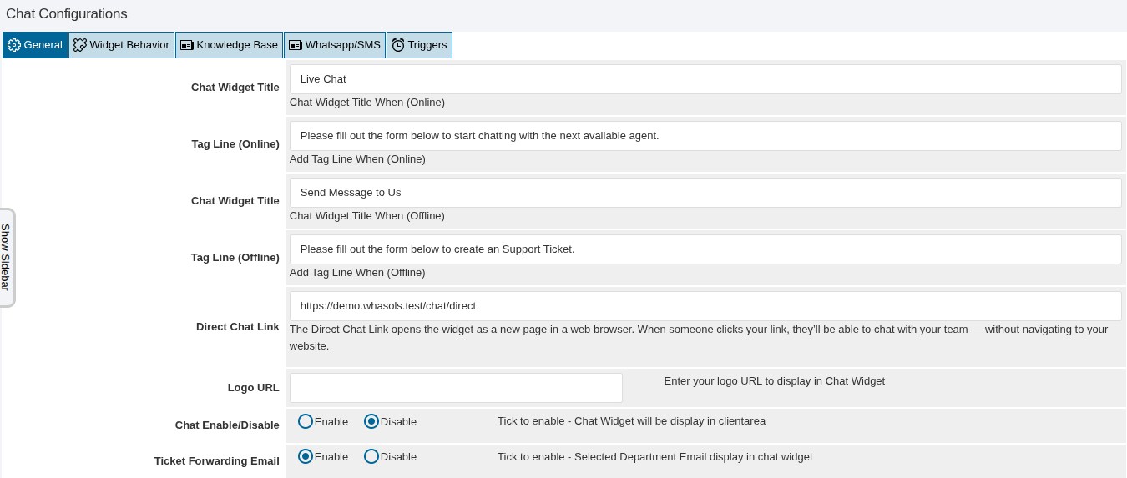Screen dimensions: 1127x478
Task: Select Enable for Chat Enable/Disable
Action: coord(306,421)
